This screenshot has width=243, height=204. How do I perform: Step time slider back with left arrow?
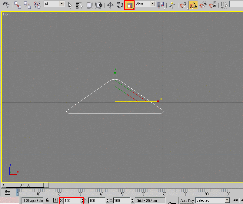coord(3,185)
